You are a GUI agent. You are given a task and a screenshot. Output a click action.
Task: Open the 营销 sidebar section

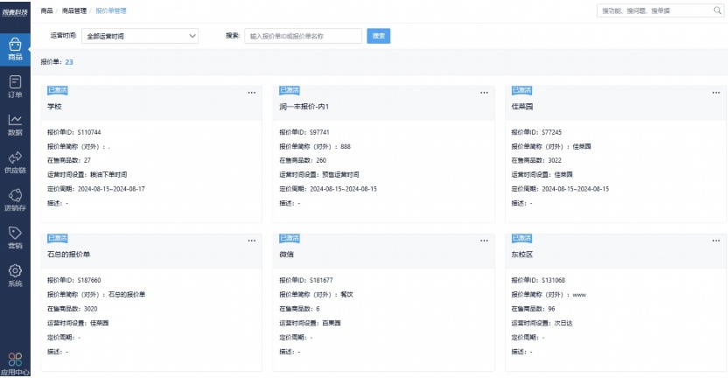(x=15, y=238)
